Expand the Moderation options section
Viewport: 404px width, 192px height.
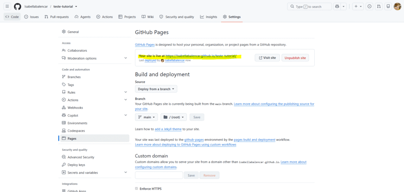coord(94,58)
